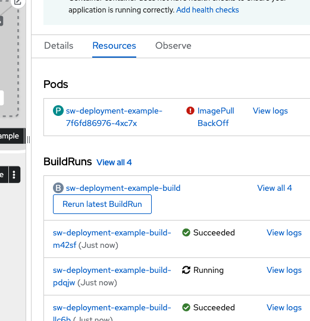Click the red ImagePullBackOff error icon

[x=190, y=111]
